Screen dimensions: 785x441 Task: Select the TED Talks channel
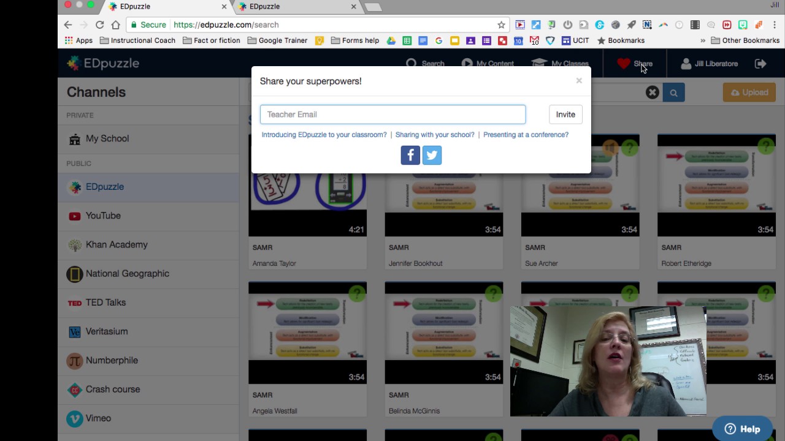pyautogui.click(x=148, y=303)
